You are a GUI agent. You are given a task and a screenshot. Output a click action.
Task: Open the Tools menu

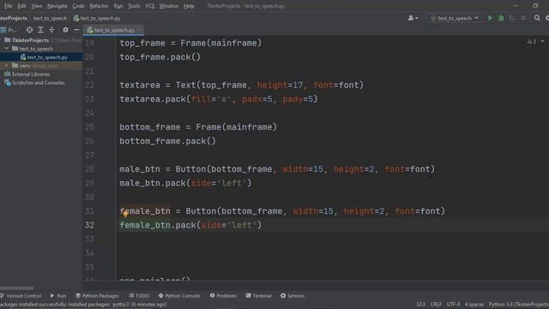134,6
